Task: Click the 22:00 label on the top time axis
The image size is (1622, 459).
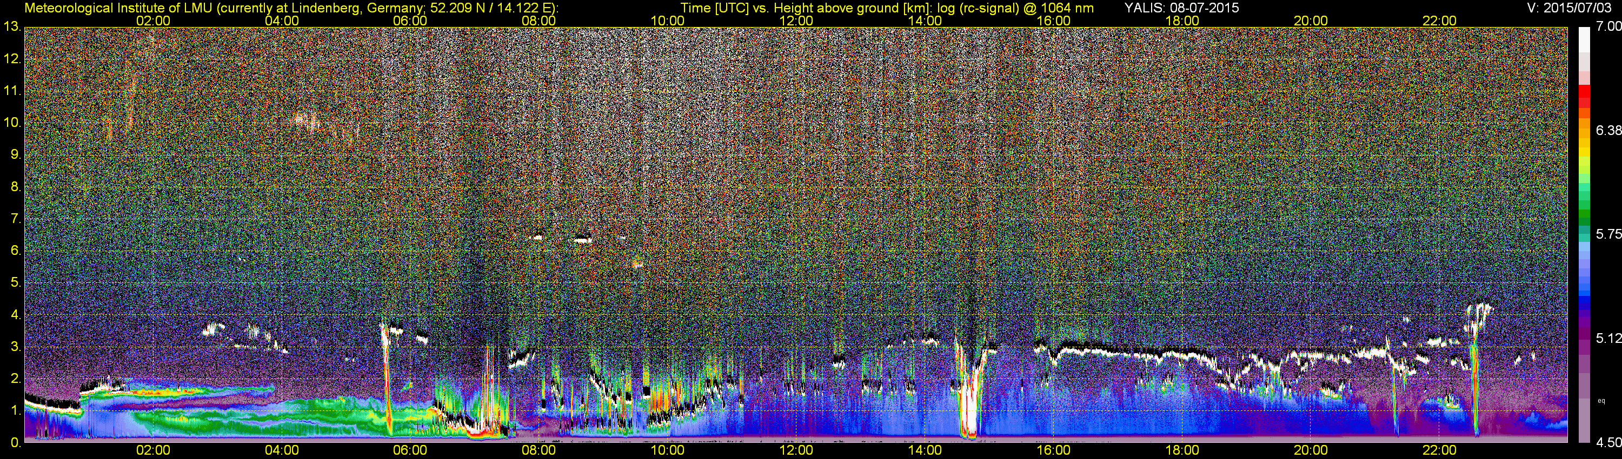Action: click(1439, 21)
